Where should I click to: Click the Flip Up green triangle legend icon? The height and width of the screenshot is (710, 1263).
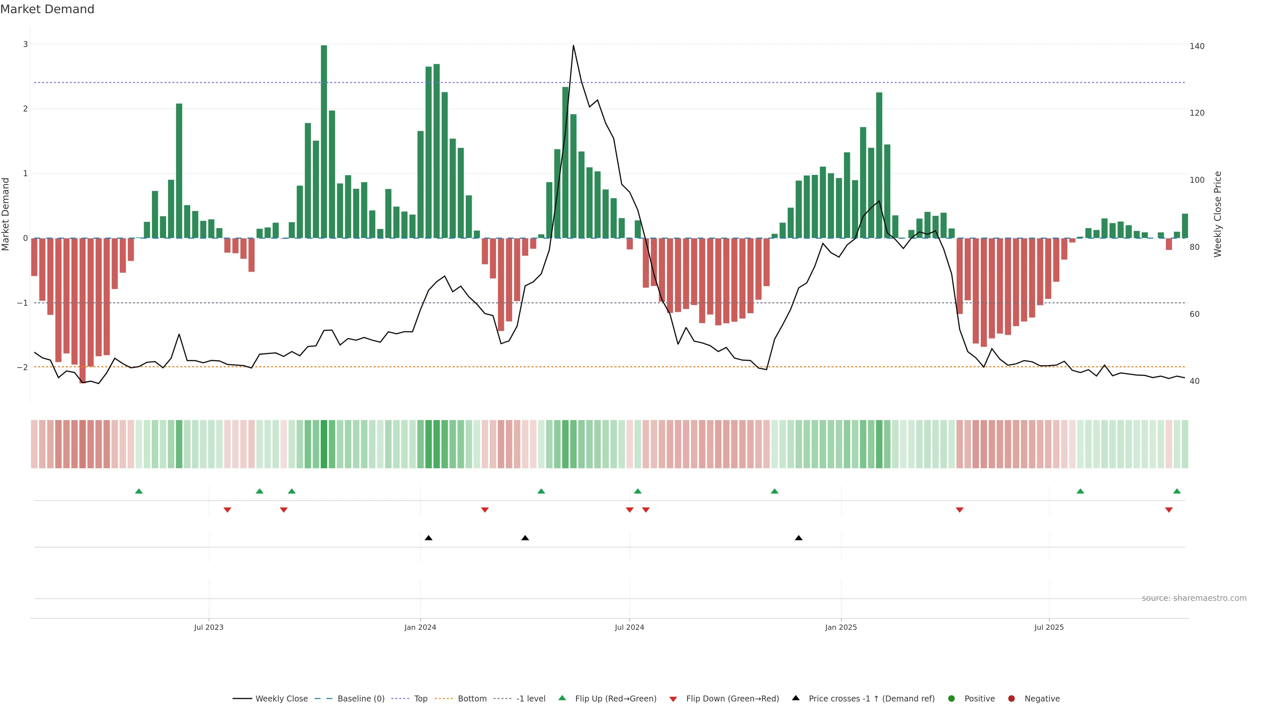(x=562, y=698)
